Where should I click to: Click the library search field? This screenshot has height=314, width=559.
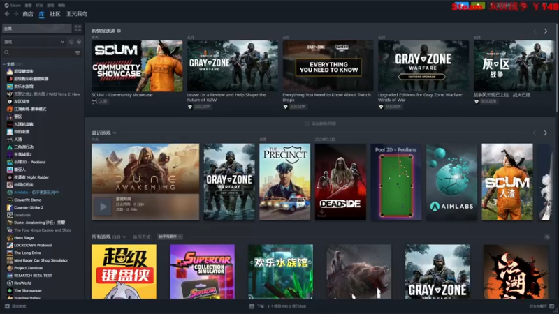pos(38,53)
